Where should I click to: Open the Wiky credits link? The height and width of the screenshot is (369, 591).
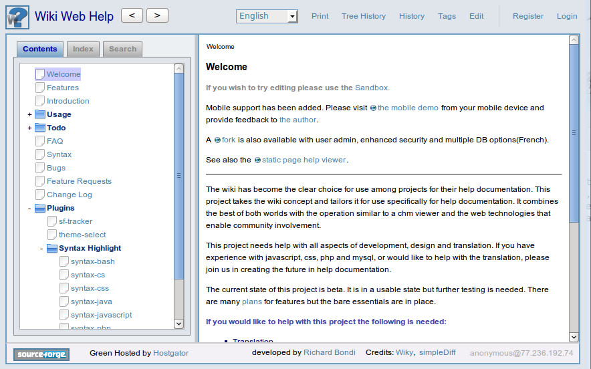click(404, 352)
